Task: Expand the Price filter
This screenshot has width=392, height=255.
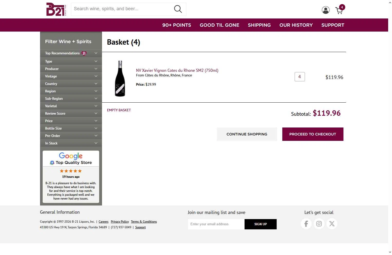Action: point(71,121)
